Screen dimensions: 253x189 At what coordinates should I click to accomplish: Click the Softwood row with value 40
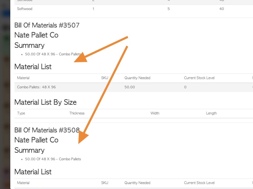(x=134, y=9)
